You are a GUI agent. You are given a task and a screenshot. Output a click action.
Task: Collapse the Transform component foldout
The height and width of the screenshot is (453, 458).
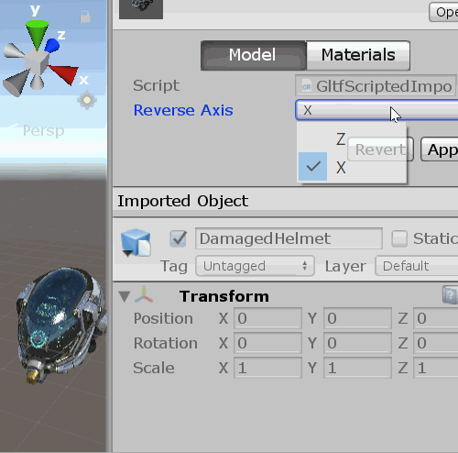pyautogui.click(x=125, y=296)
